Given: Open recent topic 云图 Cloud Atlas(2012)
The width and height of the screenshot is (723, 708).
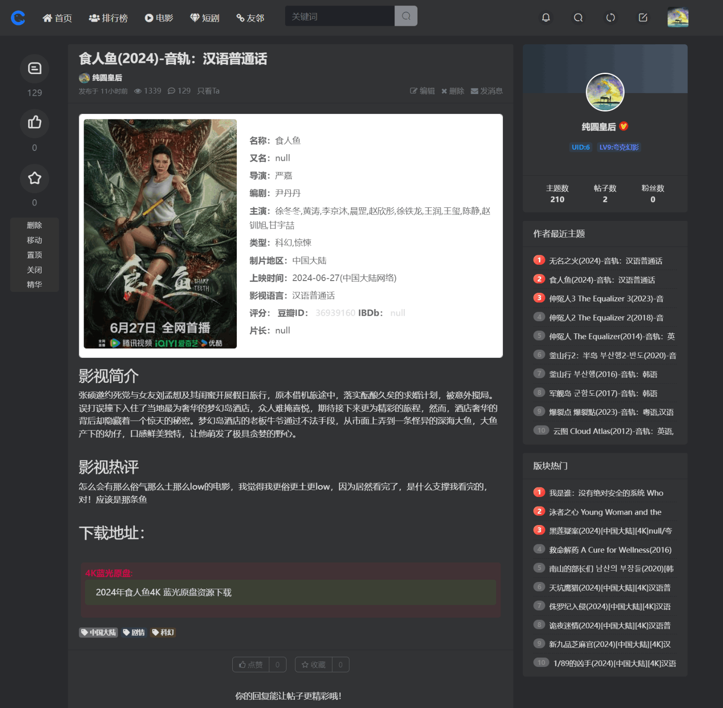Looking at the screenshot, I should [x=613, y=431].
